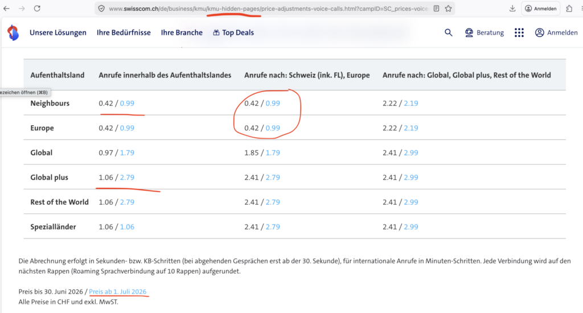
Task: Open the Ihre Bedürfnisse menu
Action: click(x=124, y=32)
